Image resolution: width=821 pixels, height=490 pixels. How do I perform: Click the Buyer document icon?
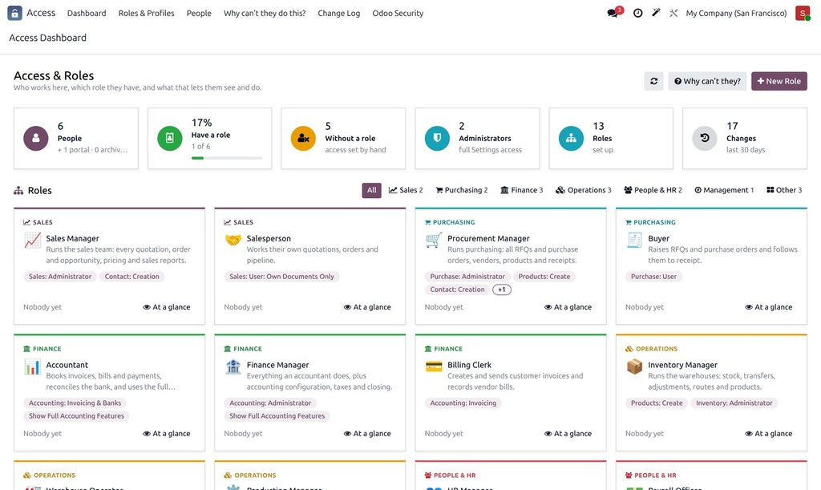(x=634, y=241)
